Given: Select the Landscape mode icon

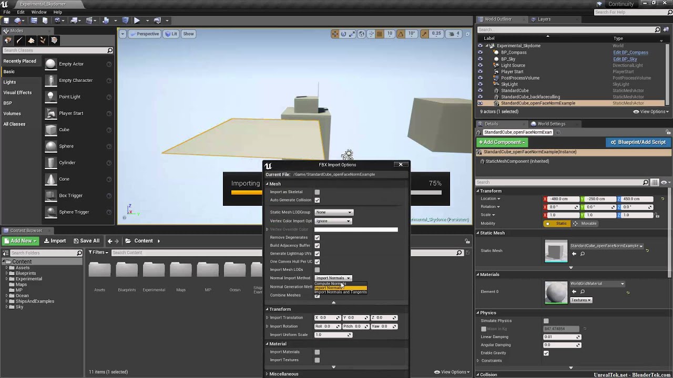Looking at the screenshot, I should pos(31,40).
